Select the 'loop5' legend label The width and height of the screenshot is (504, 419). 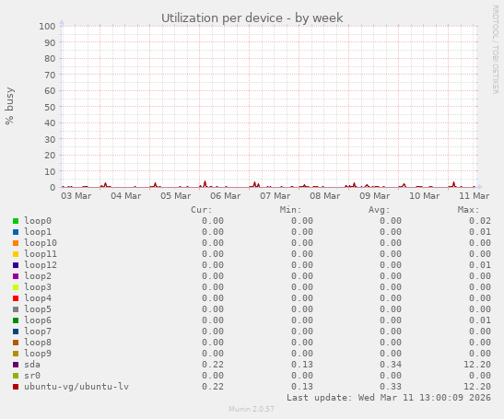38,309
